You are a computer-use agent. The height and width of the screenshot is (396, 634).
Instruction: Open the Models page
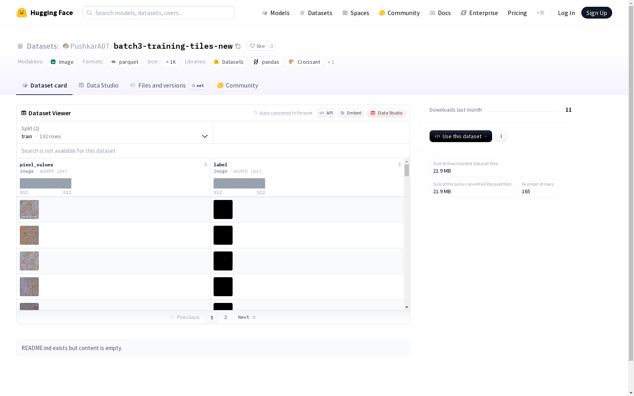click(276, 13)
